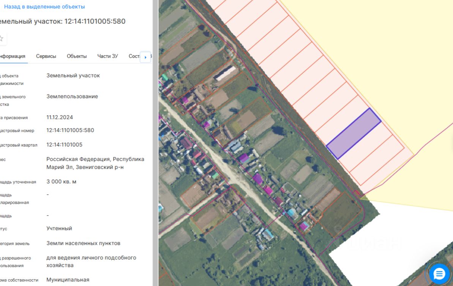Open the chat support bubble icon
This screenshot has height=286, width=453.
pos(439,273)
